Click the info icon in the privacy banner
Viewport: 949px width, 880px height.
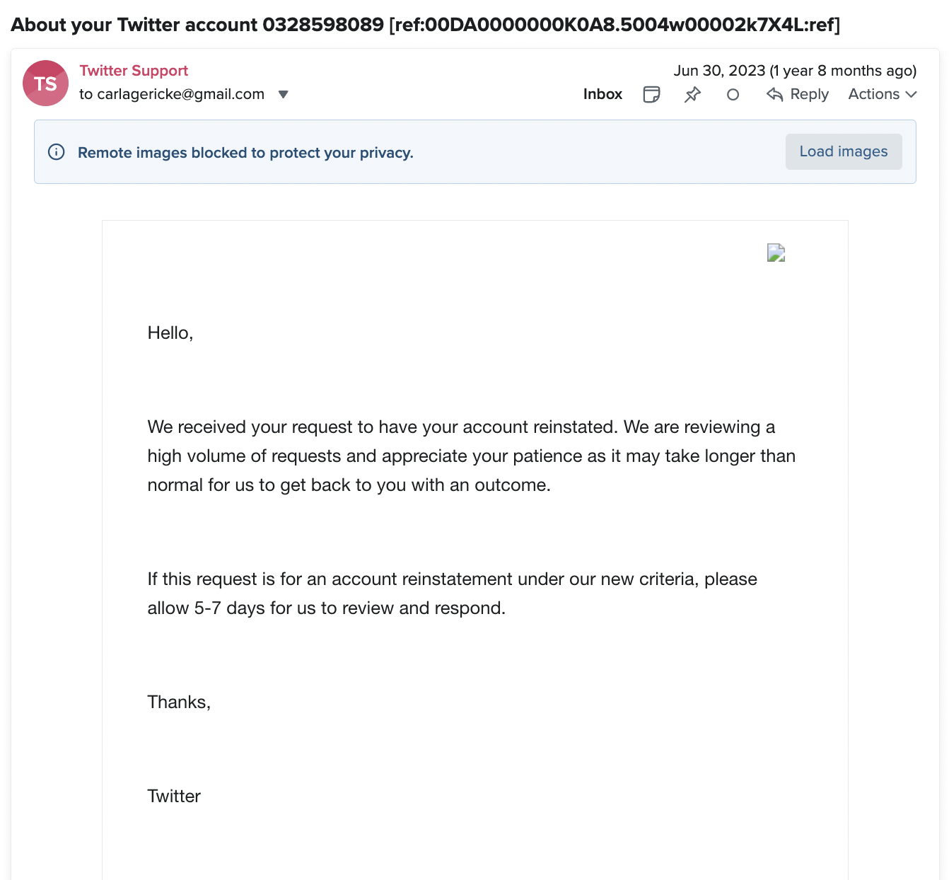pos(57,152)
